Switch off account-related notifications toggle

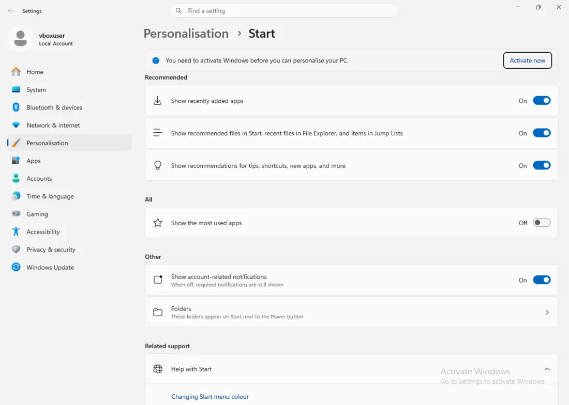click(x=542, y=280)
